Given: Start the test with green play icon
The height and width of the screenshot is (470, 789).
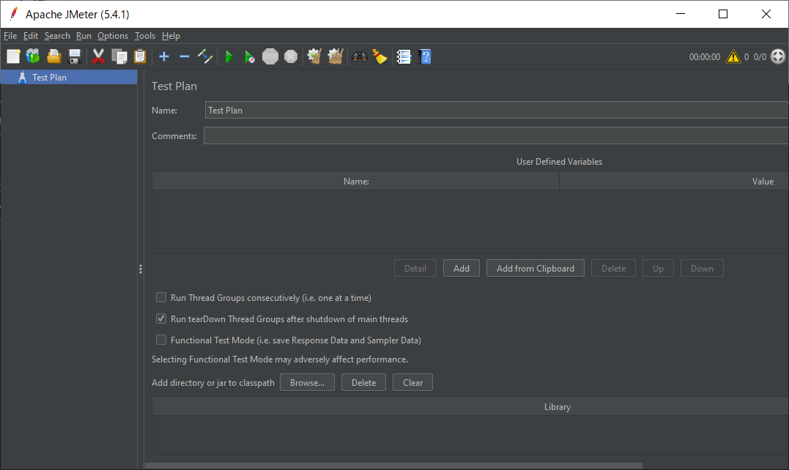Looking at the screenshot, I should pyautogui.click(x=229, y=57).
